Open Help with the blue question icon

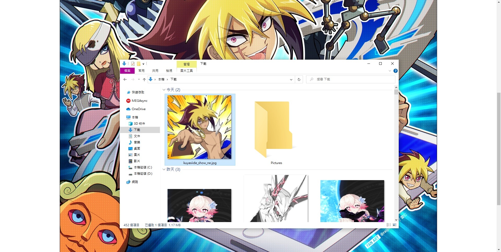point(396,71)
